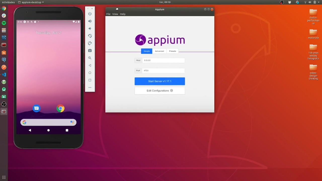Focus the Port input field
Screen dimensions: 322x181
163,71
